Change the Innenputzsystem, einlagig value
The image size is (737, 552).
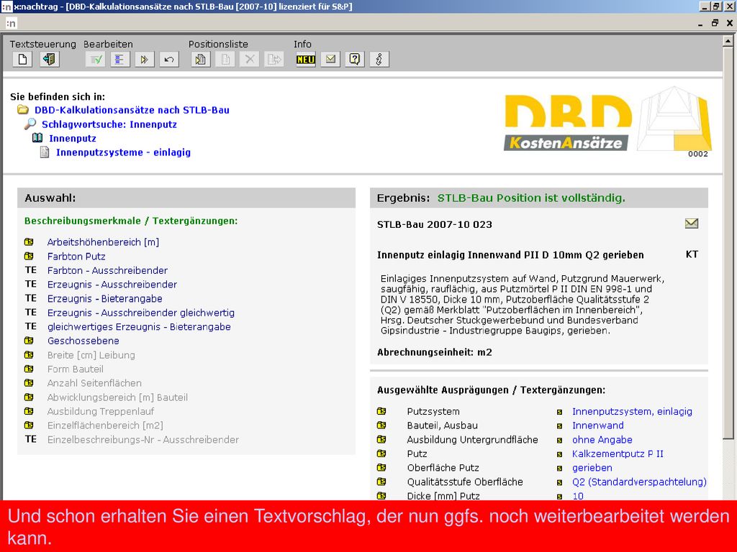point(632,411)
